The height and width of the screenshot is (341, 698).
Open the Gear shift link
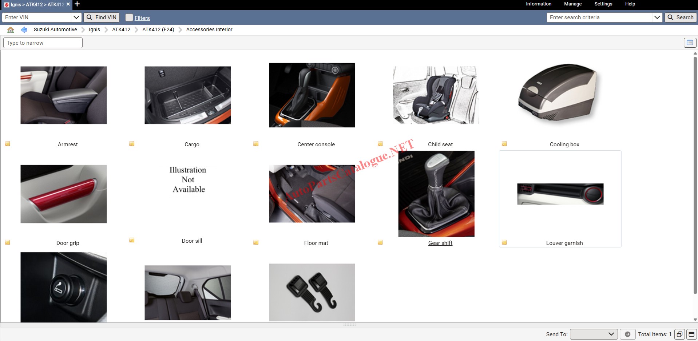click(x=440, y=243)
